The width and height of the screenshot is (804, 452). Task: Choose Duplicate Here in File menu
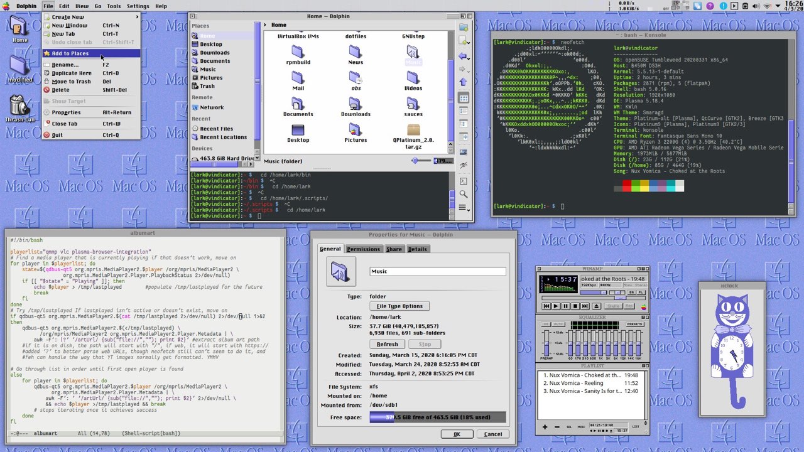pyautogui.click(x=92, y=73)
